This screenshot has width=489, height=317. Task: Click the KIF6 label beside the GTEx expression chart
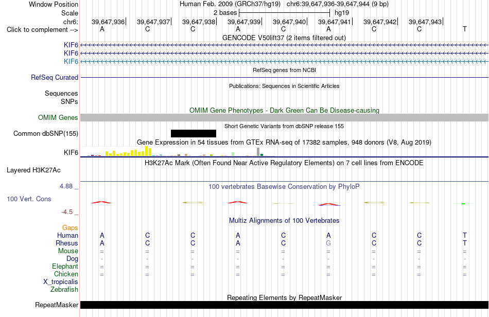click(x=71, y=152)
